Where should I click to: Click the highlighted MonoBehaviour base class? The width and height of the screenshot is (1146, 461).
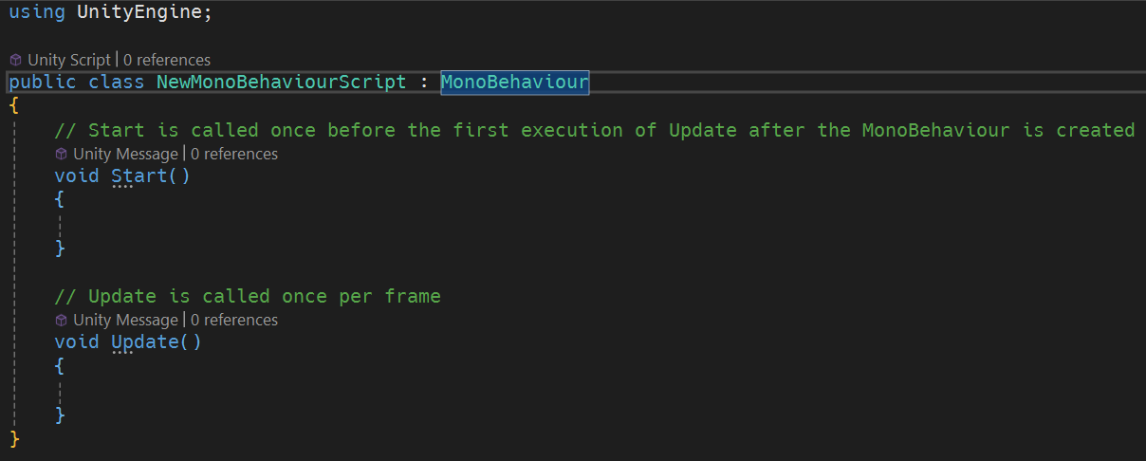pos(515,83)
